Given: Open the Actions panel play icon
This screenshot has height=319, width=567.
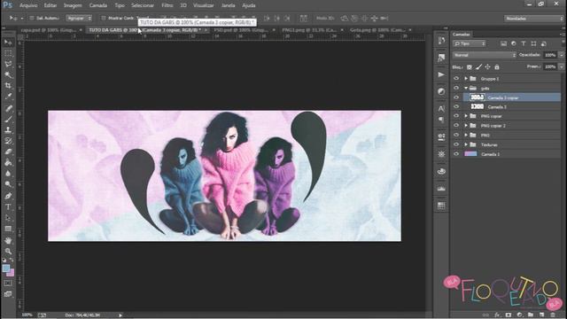Looking at the screenshot, I should tap(441, 74).
